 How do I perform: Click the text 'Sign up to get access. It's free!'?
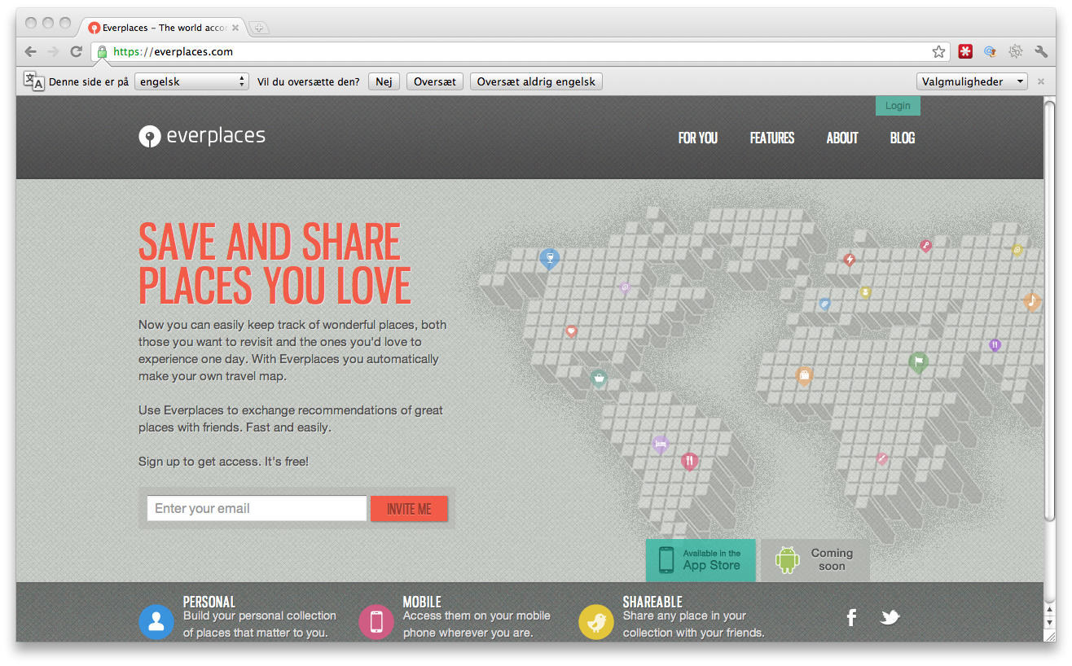223,462
